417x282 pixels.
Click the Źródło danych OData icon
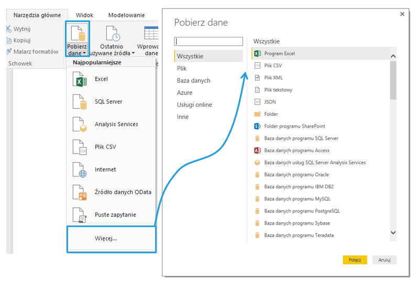click(x=80, y=193)
